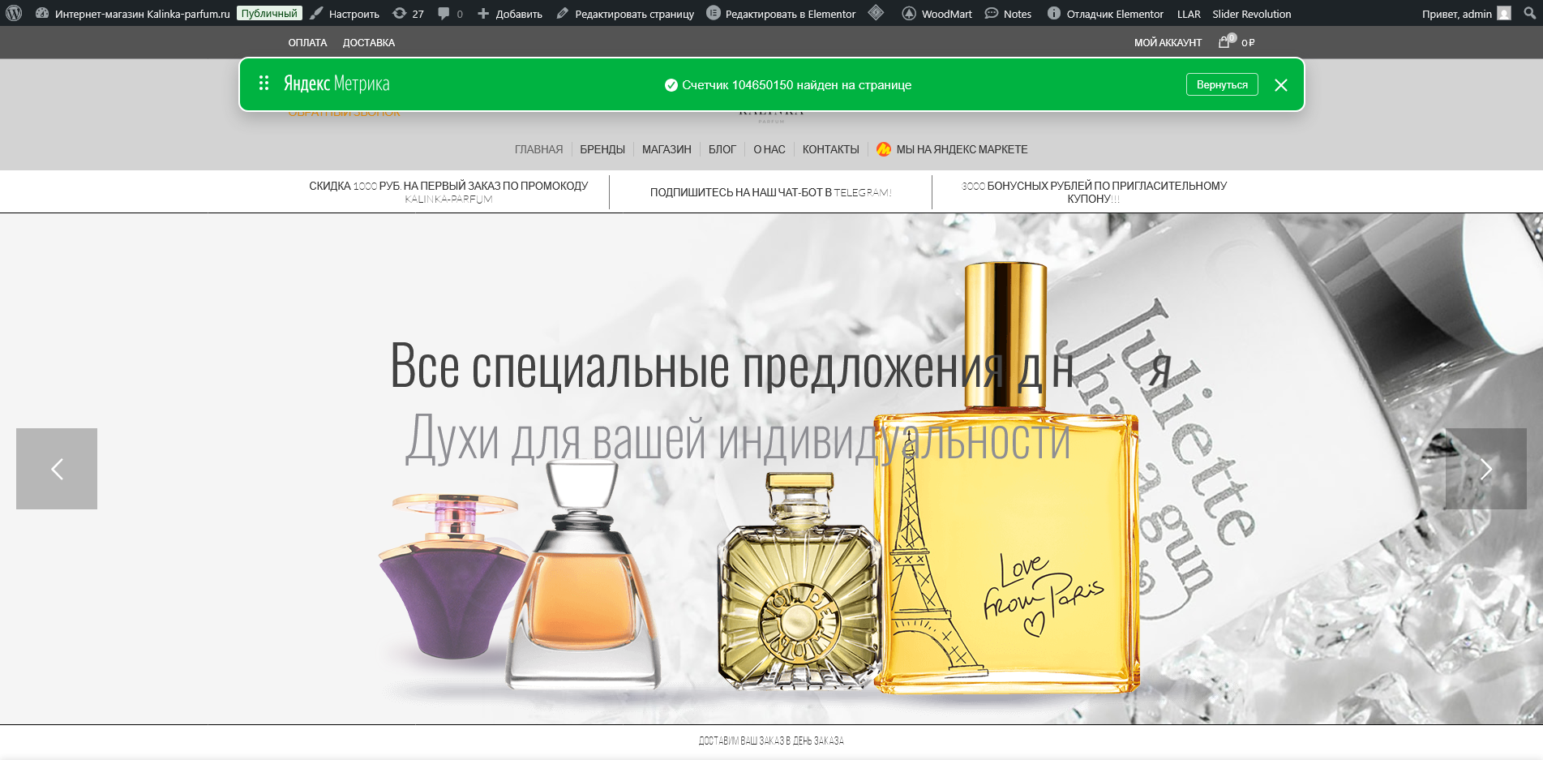Switch to the МАГАЗИН menu item
The height and width of the screenshot is (760, 1543).
[x=666, y=149]
